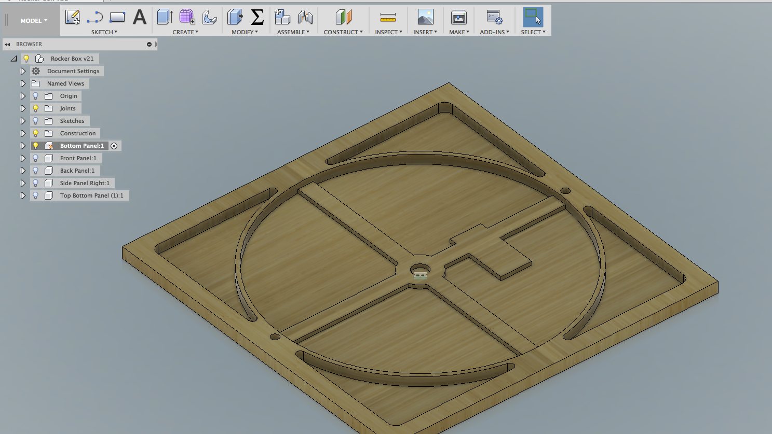The height and width of the screenshot is (434, 772).
Task: Open the INSPECT menu
Action: 388,32
